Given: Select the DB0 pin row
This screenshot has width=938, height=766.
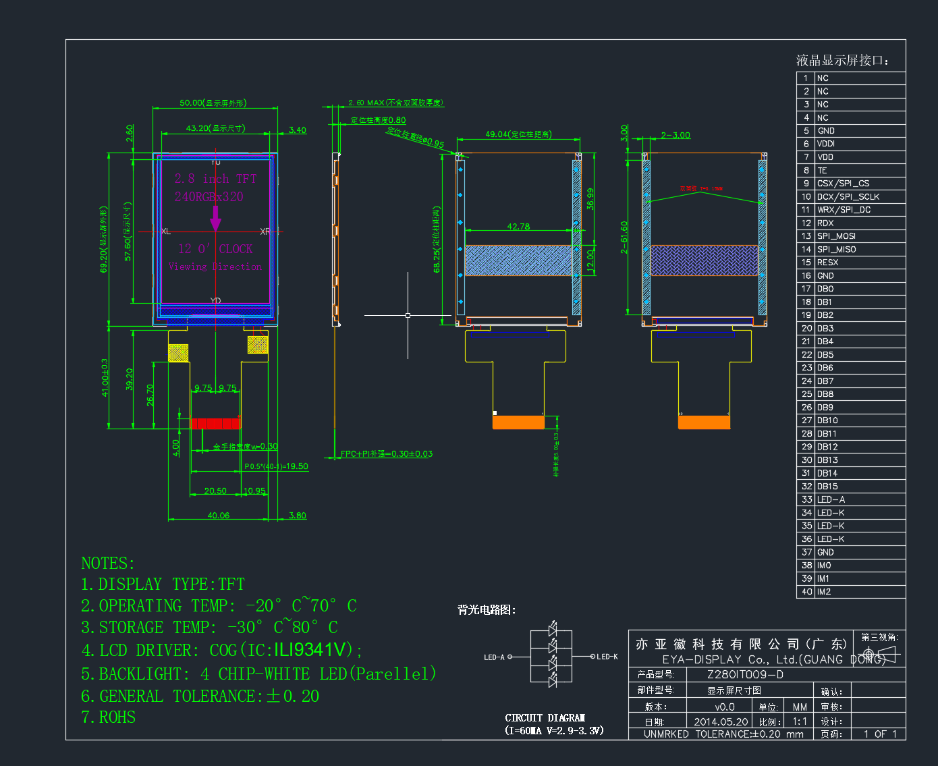Looking at the screenshot, I should tap(851, 289).
